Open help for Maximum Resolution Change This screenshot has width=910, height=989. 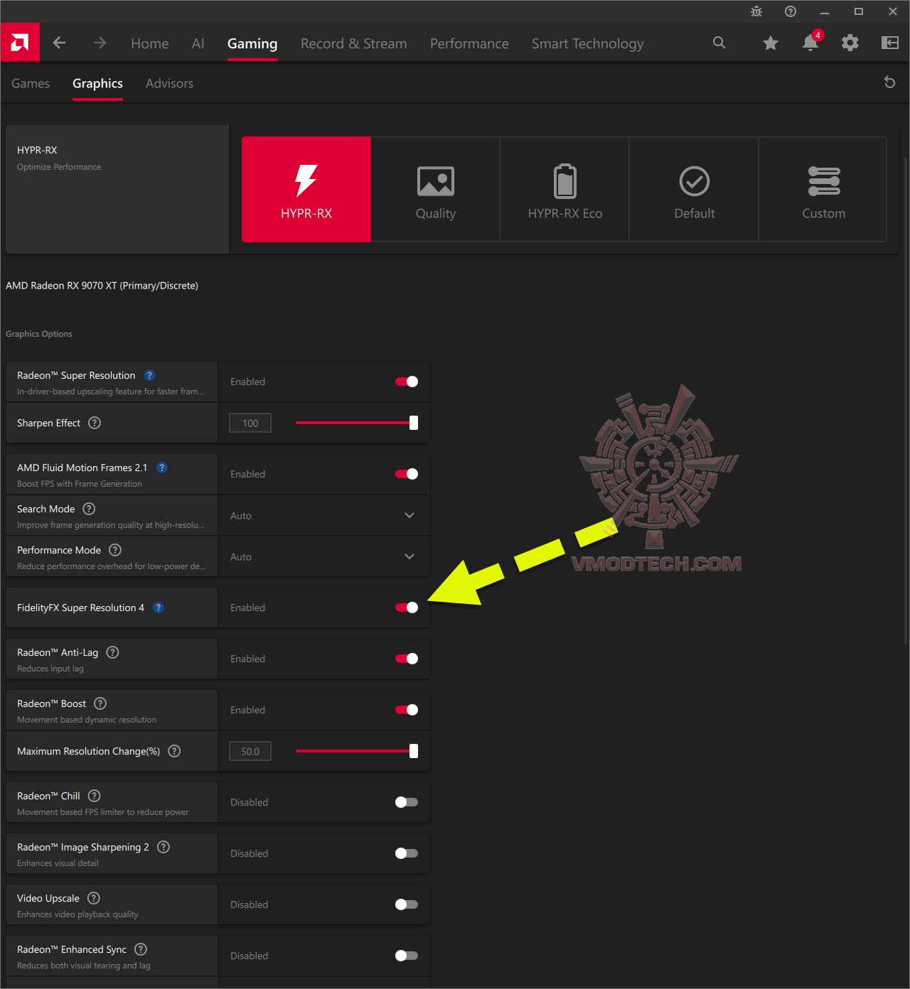point(174,751)
